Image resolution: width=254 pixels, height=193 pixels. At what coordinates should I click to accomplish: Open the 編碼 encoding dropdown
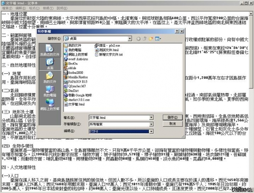(x=151, y=131)
